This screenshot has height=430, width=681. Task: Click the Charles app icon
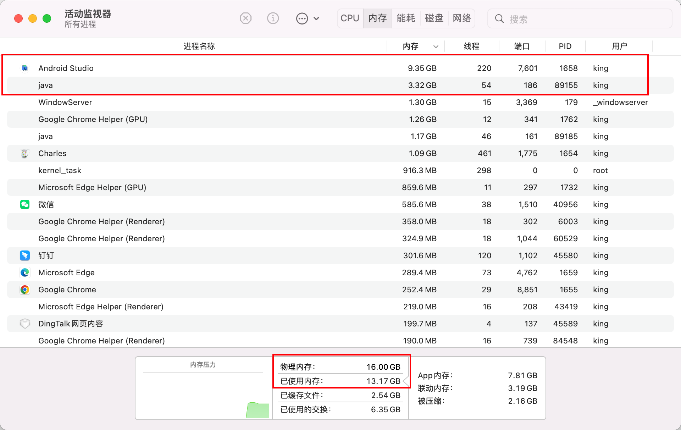point(25,153)
